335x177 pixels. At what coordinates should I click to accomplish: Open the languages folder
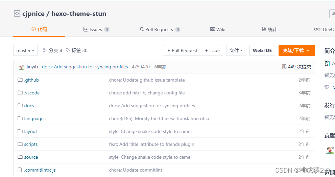(35, 119)
